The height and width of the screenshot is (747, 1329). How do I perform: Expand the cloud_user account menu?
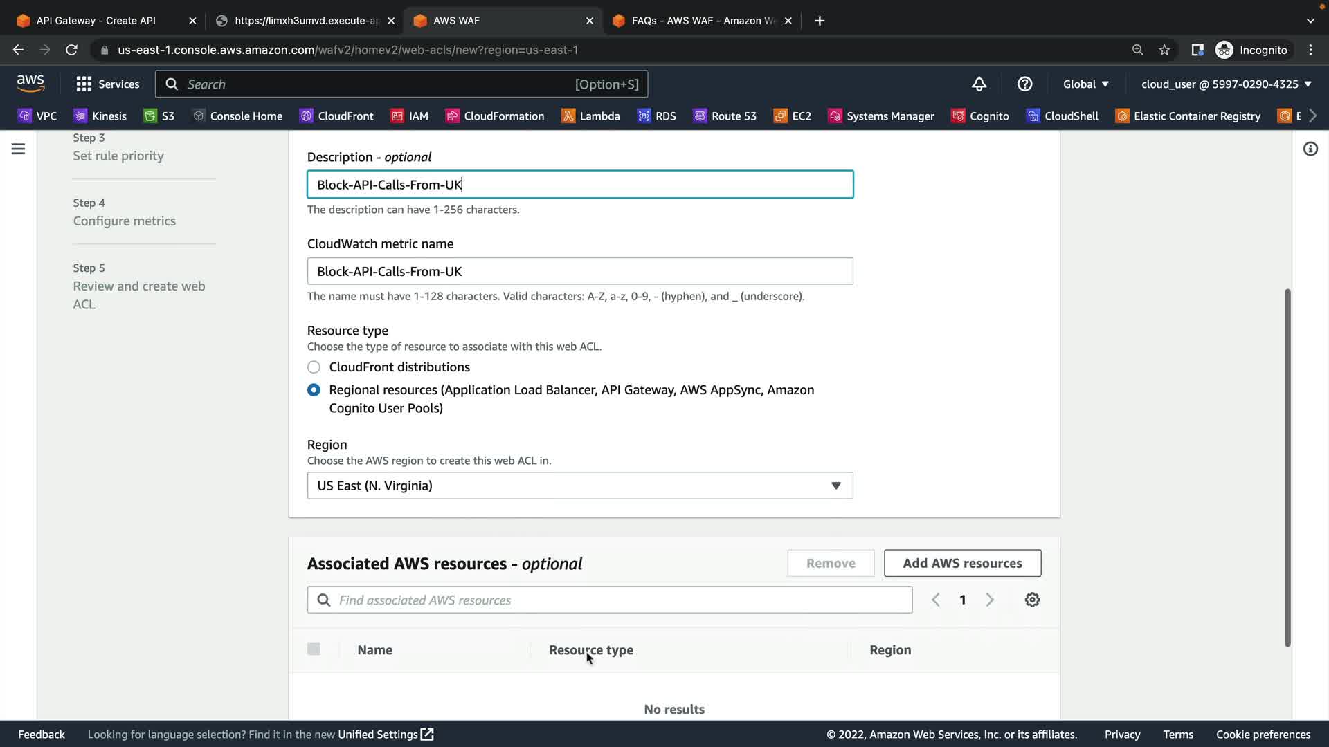(x=1226, y=84)
